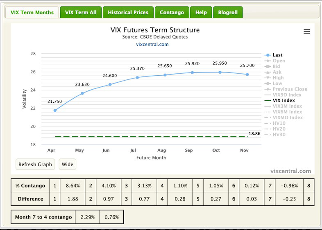322x230 pixels.
Task: Toggle the Last series legend marker
Action: coord(268,55)
